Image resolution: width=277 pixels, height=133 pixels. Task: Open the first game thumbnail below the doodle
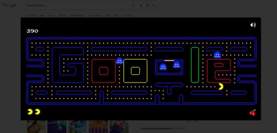coord(36,127)
